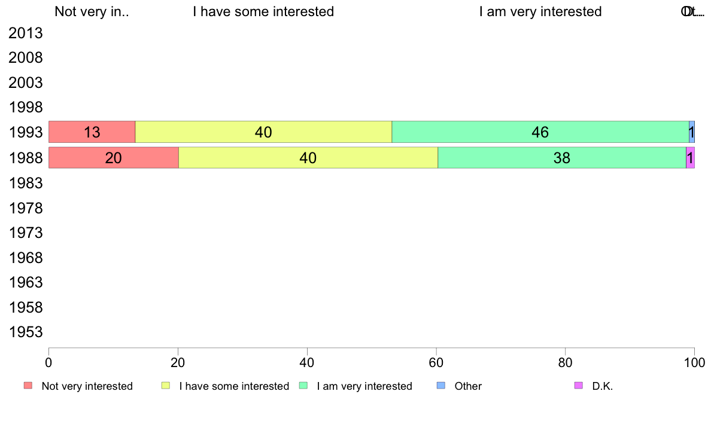711x440 pixels.
Task: Select the 1988 yellow segment labeled 40
Action: pyautogui.click(x=308, y=158)
